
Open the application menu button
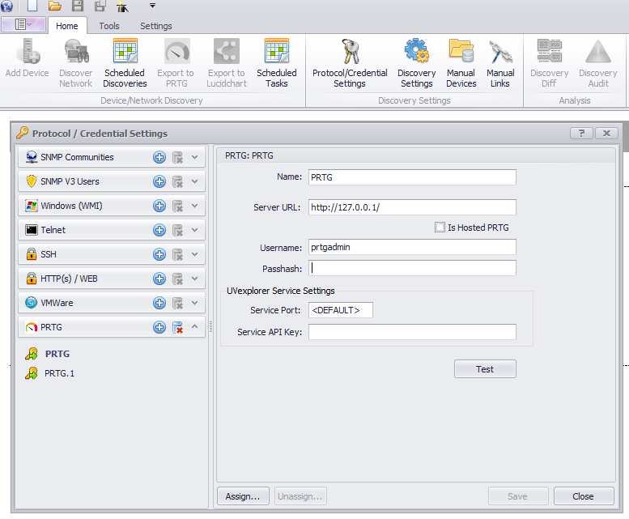tap(23, 24)
